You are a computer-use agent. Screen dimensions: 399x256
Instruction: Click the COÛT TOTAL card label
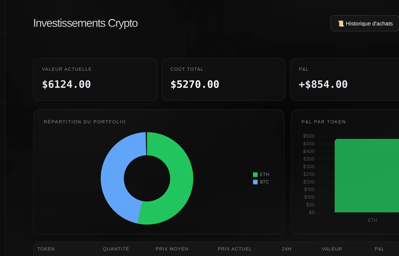(x=187, y=69)
